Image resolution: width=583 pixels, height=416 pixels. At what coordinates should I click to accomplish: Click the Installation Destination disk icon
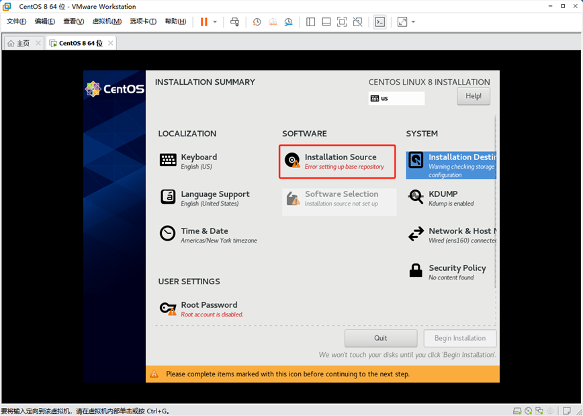pos(416,160)
